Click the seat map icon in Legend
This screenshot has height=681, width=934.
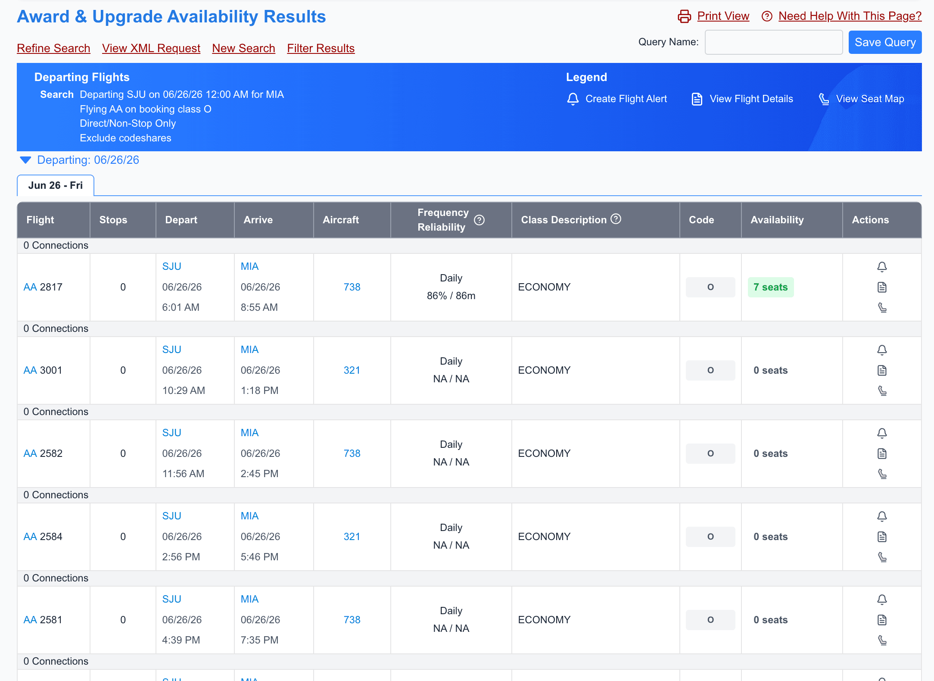824,99
